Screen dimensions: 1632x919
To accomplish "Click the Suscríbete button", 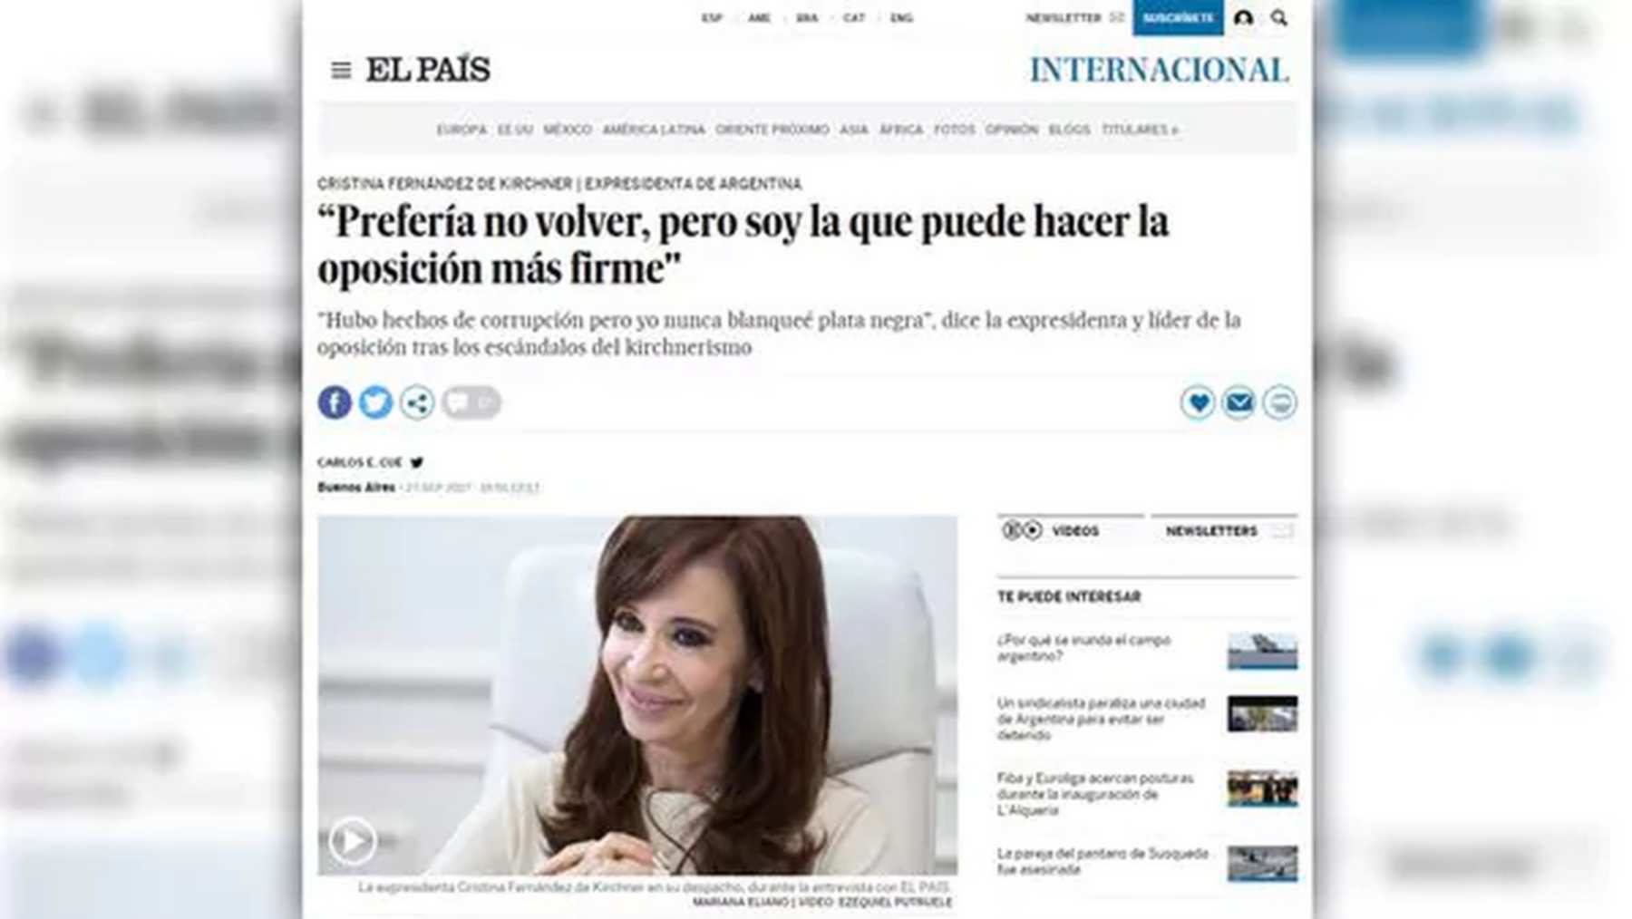I will [x=1178, y=17].
